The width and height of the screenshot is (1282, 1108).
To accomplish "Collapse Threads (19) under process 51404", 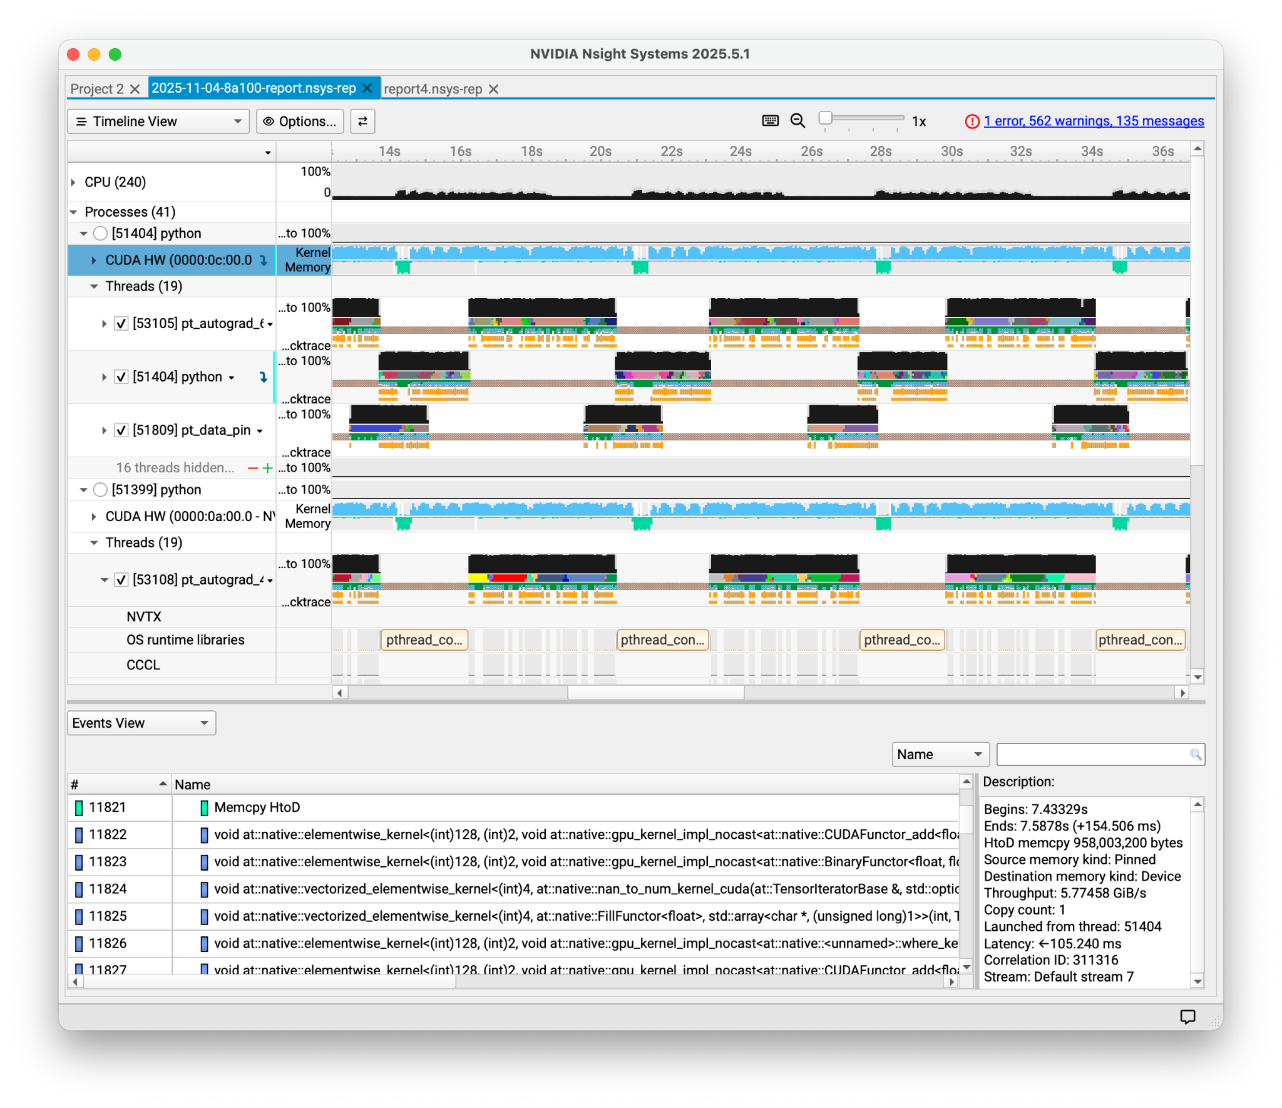I will click(94, 286).
